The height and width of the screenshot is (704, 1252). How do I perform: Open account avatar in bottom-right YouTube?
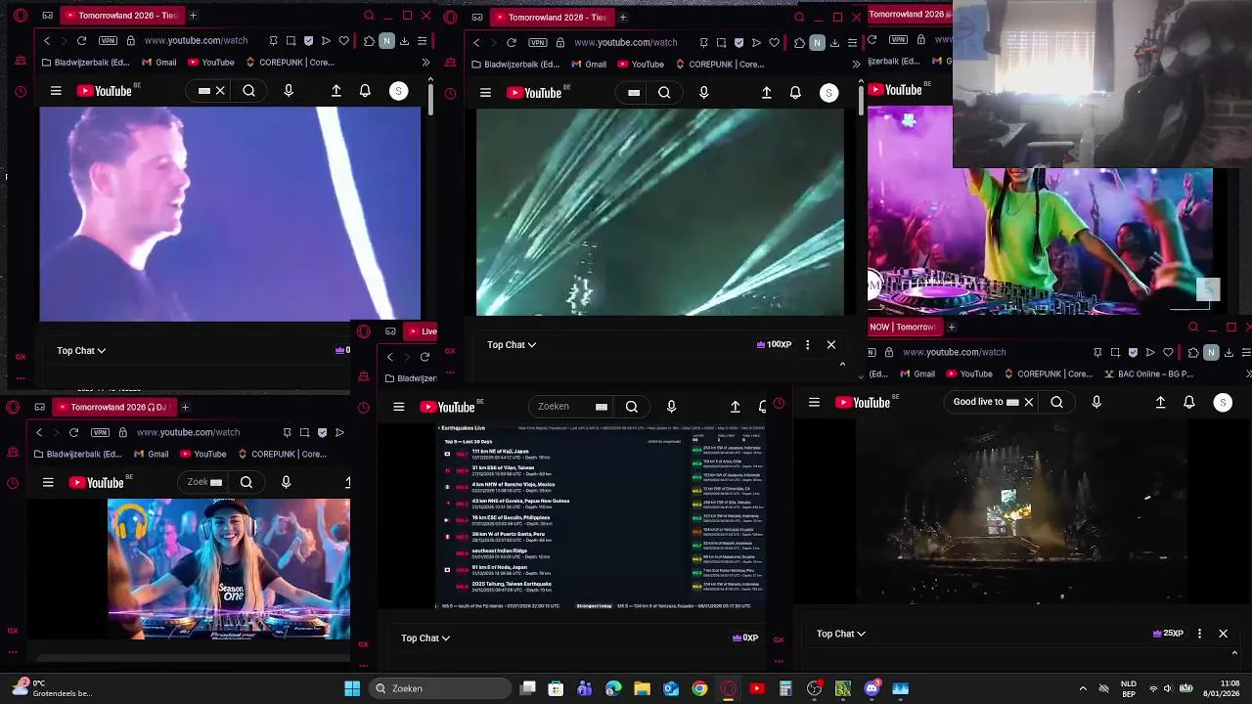click(x=1222, y=402)
